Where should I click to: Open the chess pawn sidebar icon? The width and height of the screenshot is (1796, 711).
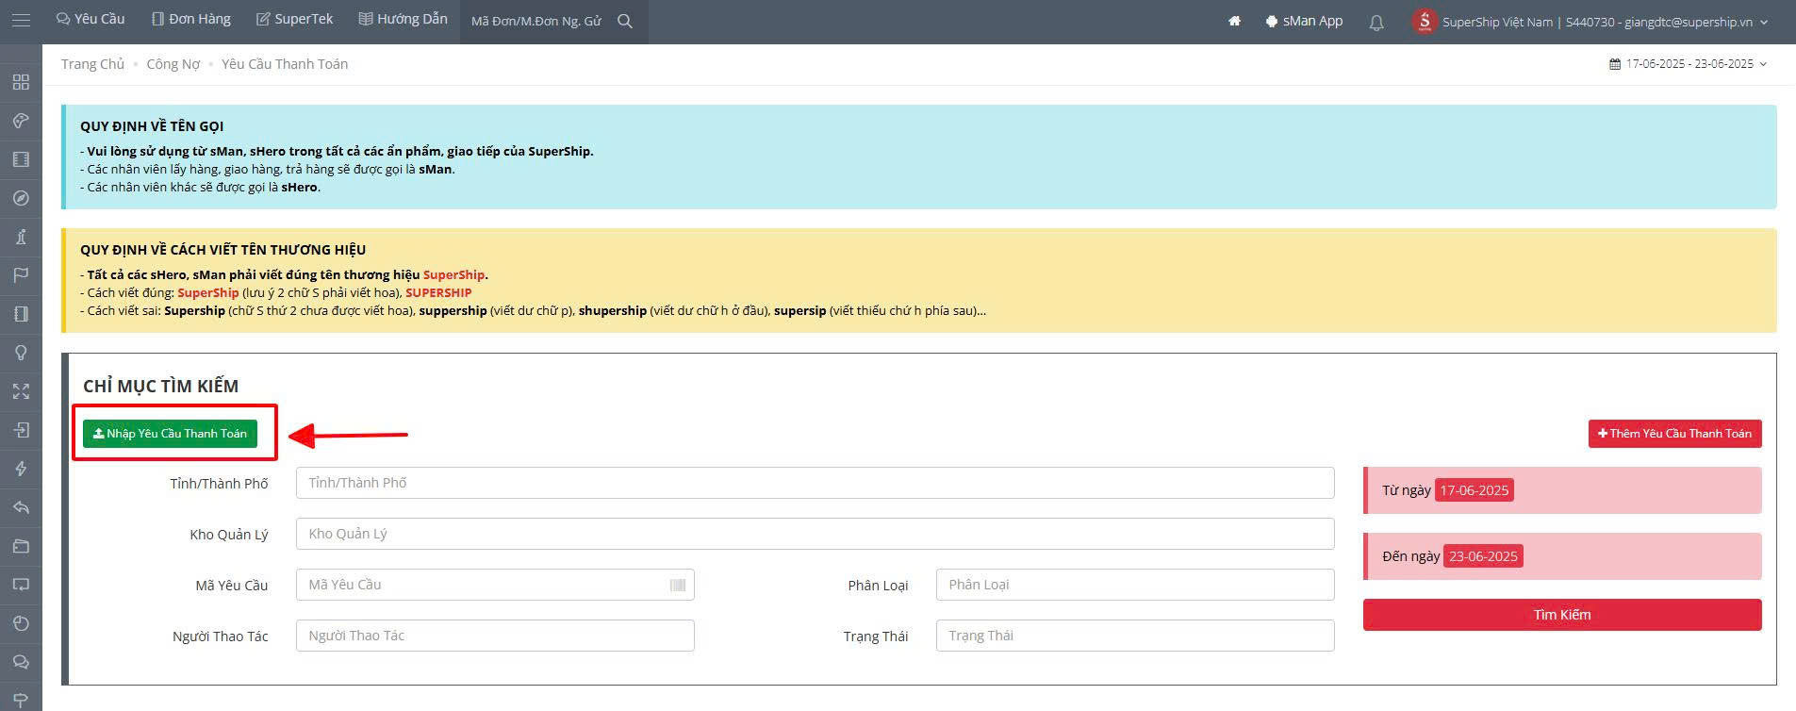(21, 237)
